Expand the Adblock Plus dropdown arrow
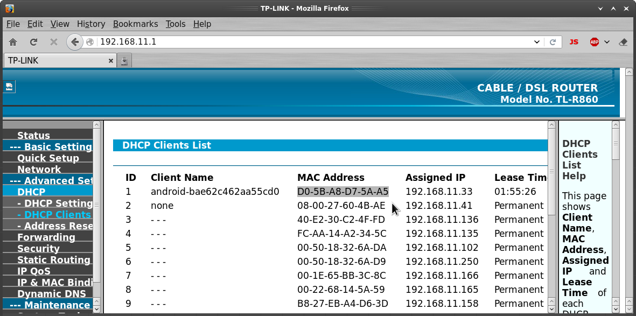636x316 pixels. click(607, 42)
